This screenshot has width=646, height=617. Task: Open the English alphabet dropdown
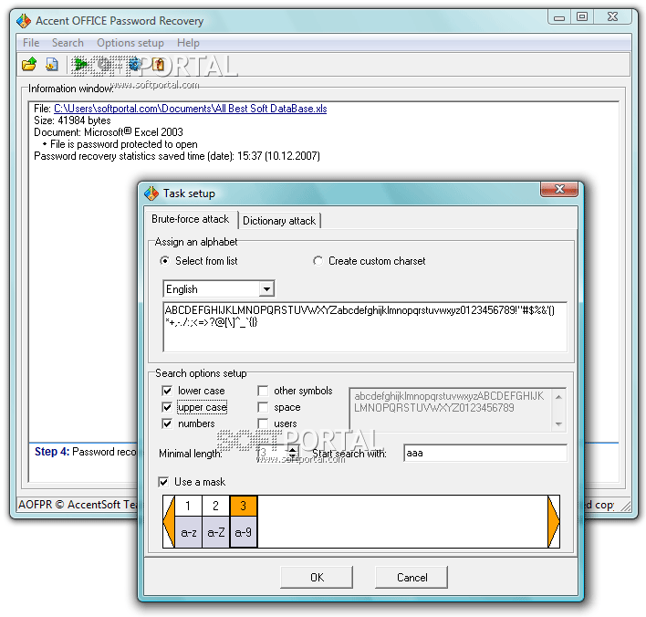tap(266, 289)
